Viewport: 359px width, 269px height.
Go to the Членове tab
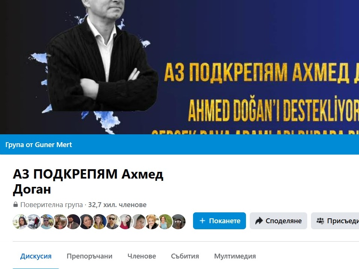coord(142,256)
